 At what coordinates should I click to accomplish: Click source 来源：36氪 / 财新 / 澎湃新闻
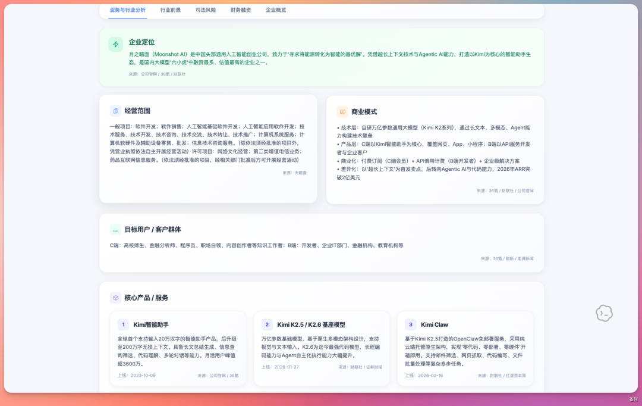(x=507, y=259)
